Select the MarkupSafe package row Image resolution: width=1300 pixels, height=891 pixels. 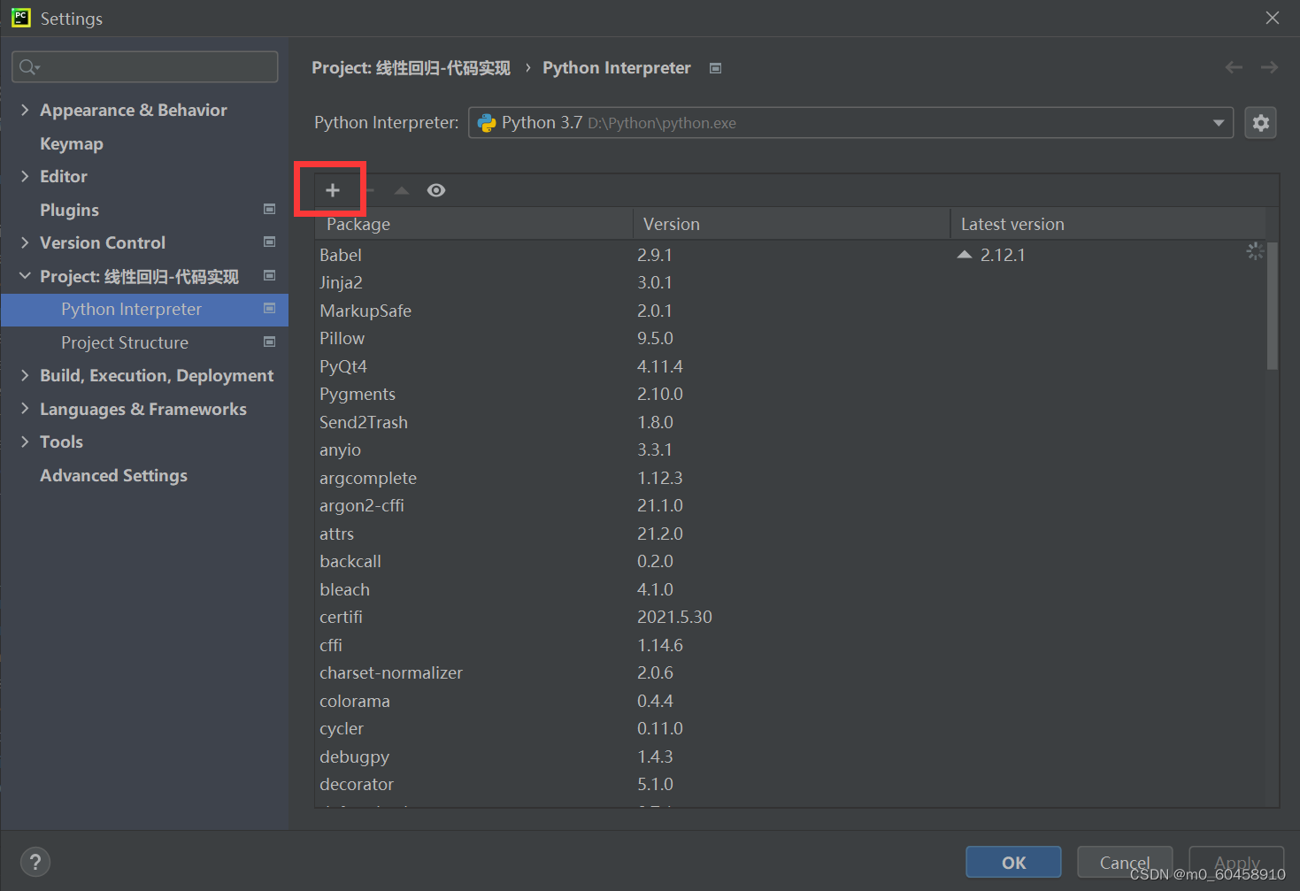(x=790, y=311)
